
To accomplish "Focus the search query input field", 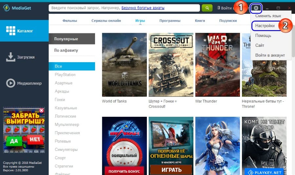I will tap(124, 8).
